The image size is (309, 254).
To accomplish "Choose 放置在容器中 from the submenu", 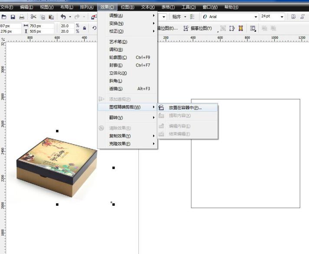I will 185,107.
